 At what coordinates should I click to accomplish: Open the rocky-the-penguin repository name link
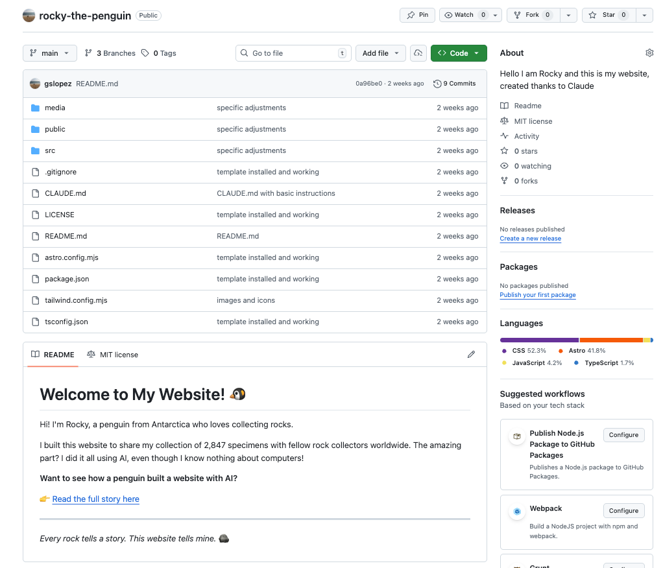point(85,16)
